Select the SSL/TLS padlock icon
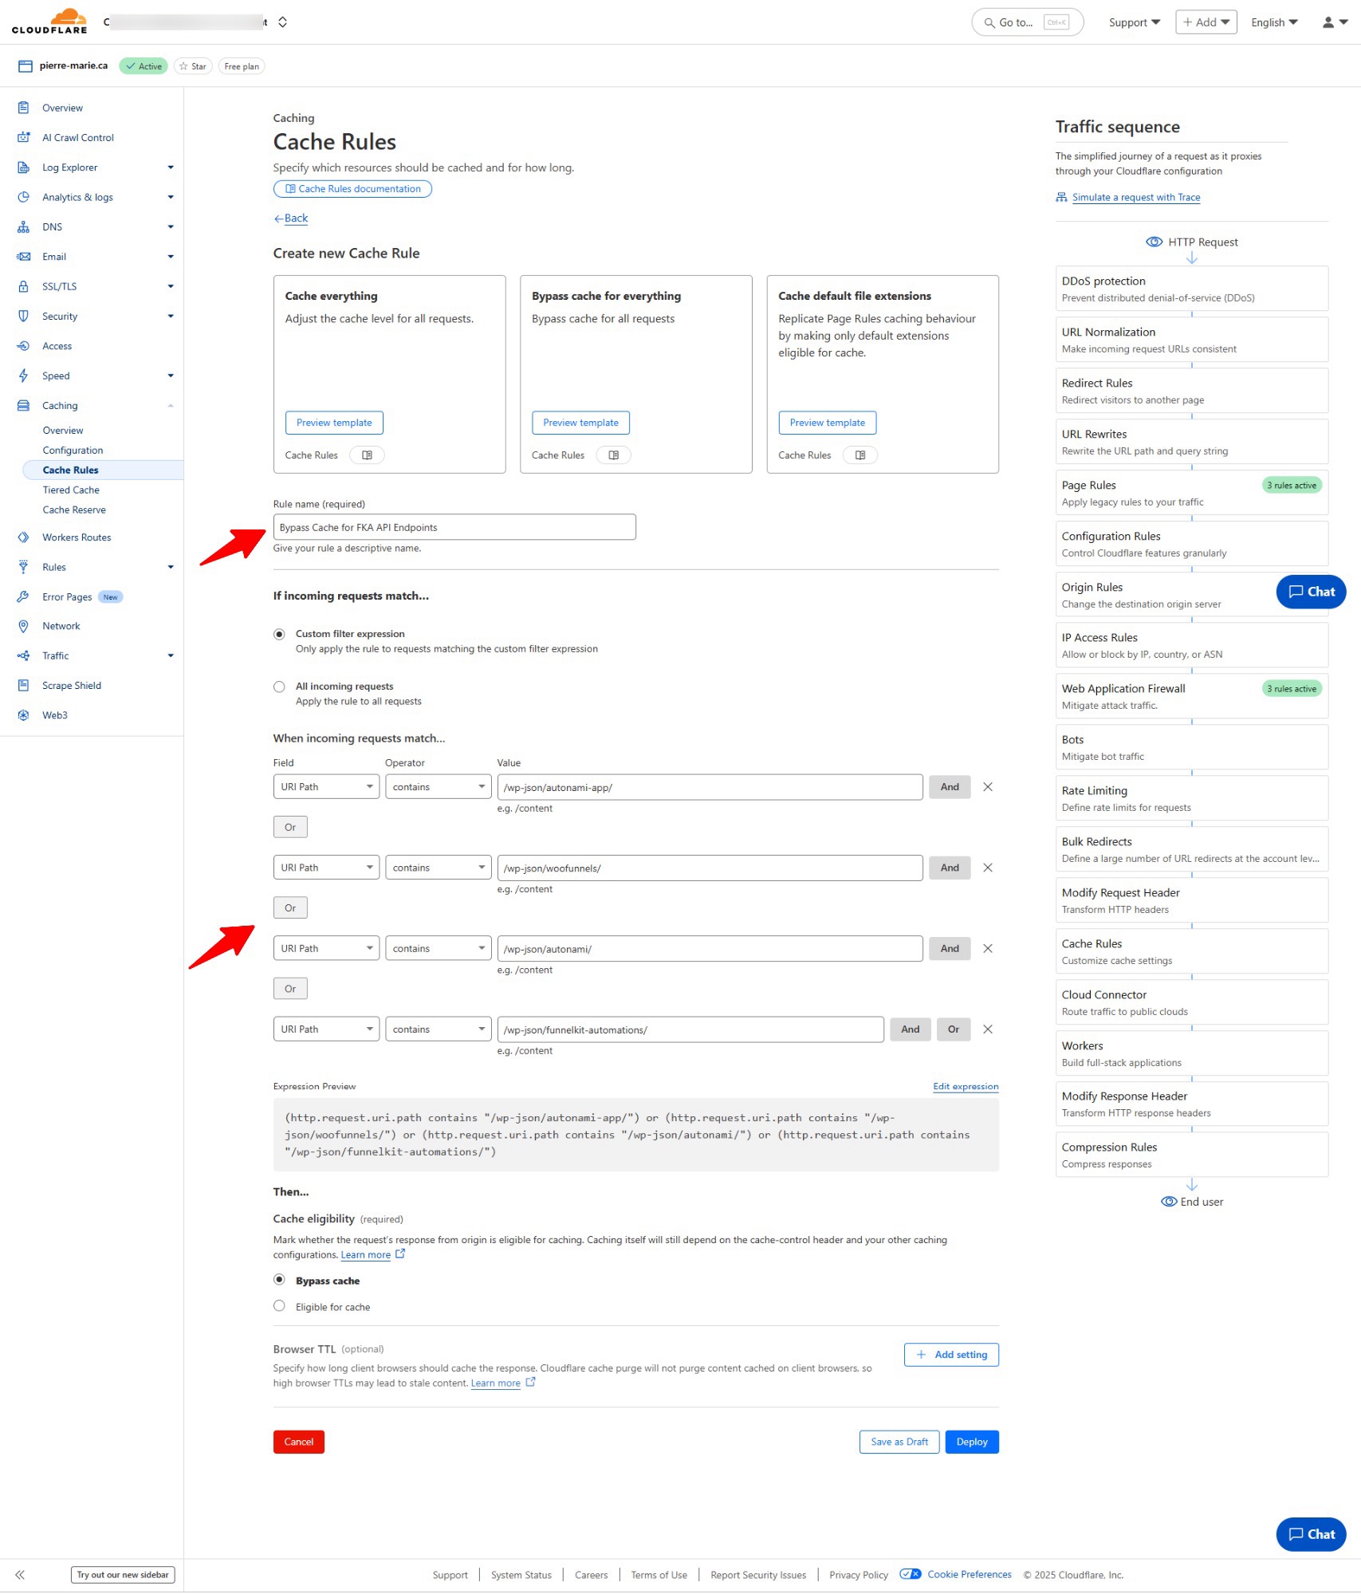Viewport: 1361px width, 1594px height. [x=23, y=285]
